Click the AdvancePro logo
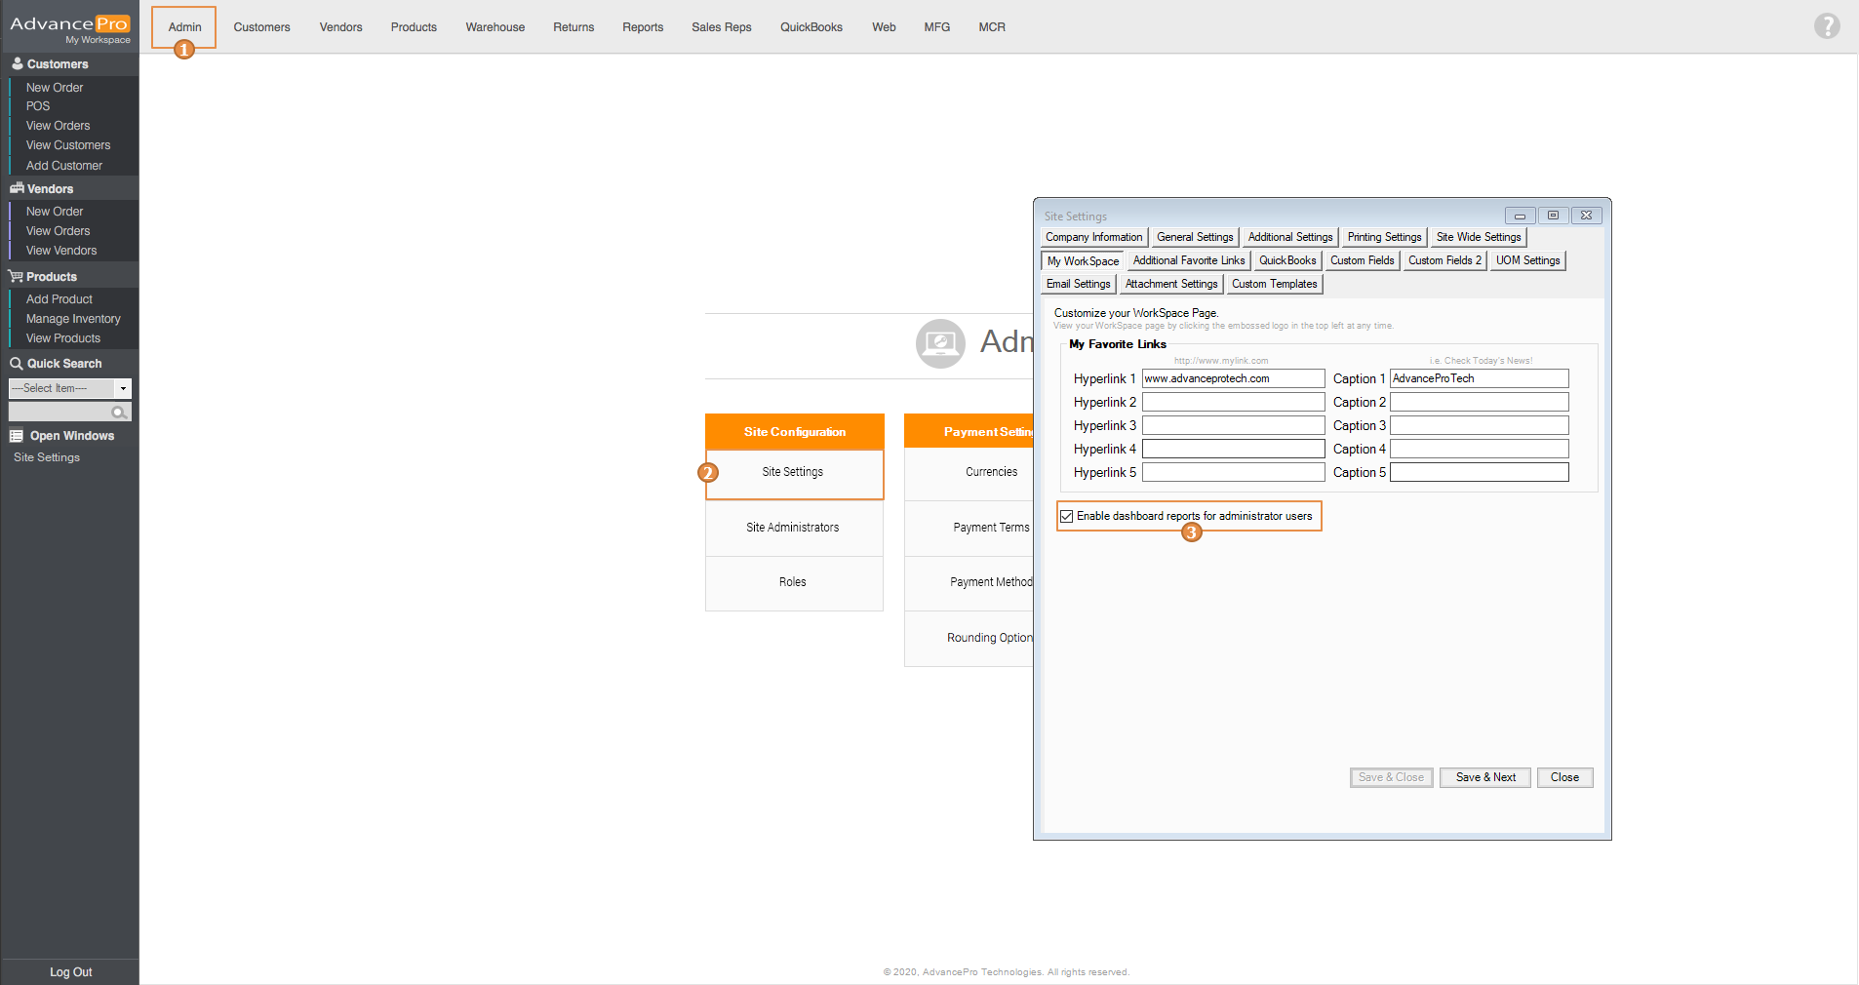This screenshot has width=1859, height=985. pyautogui.click(x=69, y=26)
